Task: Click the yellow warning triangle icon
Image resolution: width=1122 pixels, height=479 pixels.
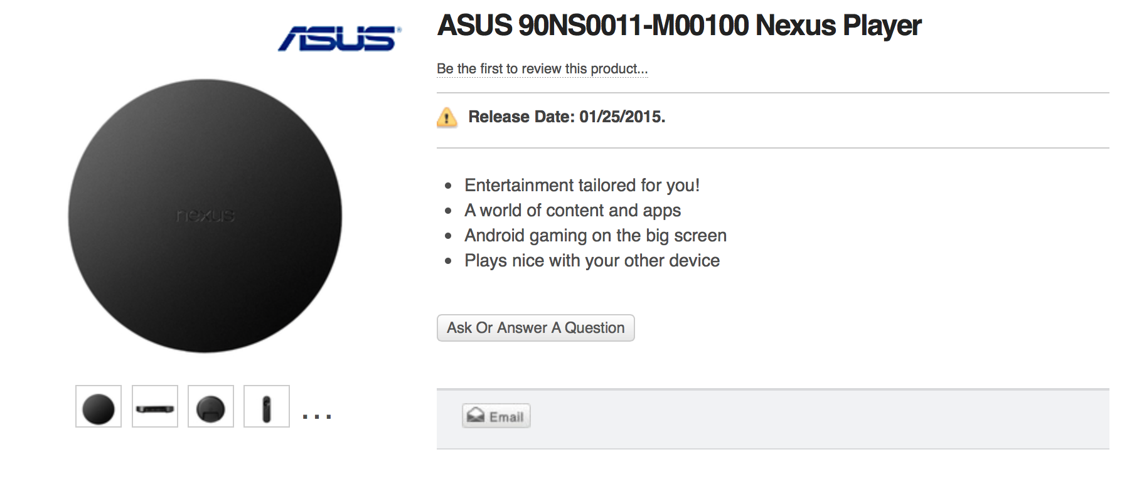Action: point(447,117)
